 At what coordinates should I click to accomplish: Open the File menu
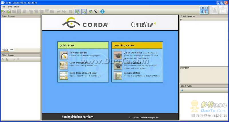pyautogui.click(x=3, y=7)
